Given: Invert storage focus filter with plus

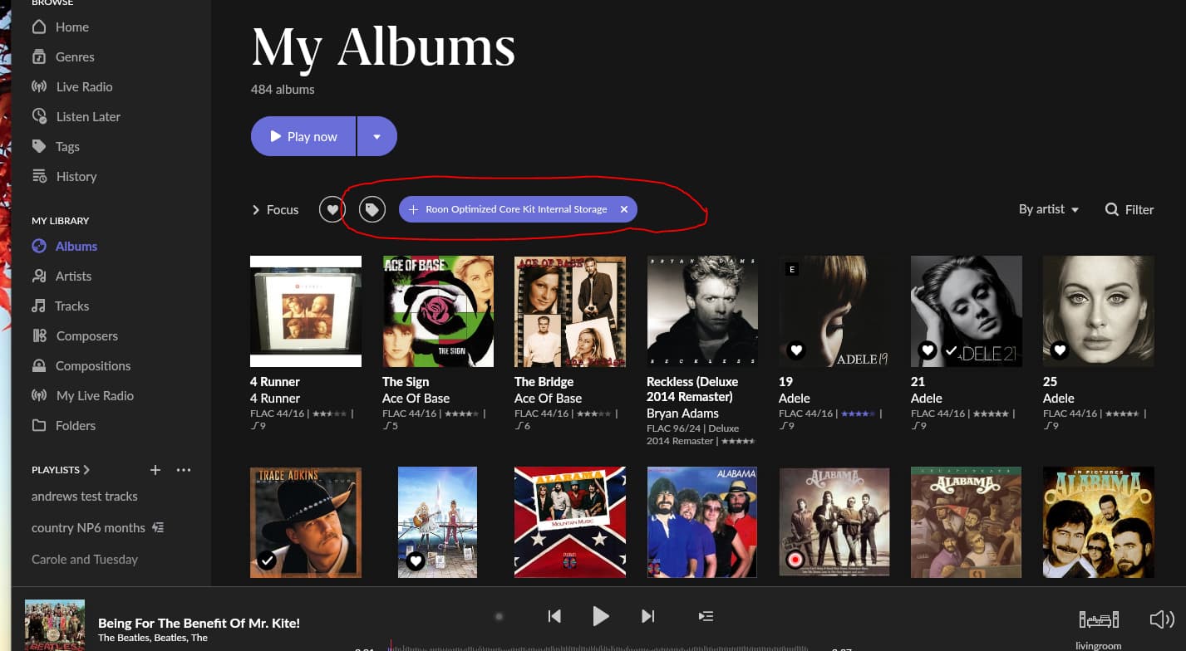Looking at the screenshot, I should pos(413,210).
